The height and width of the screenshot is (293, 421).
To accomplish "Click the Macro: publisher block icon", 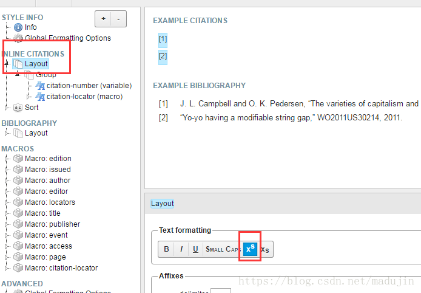I will (18, 224).
